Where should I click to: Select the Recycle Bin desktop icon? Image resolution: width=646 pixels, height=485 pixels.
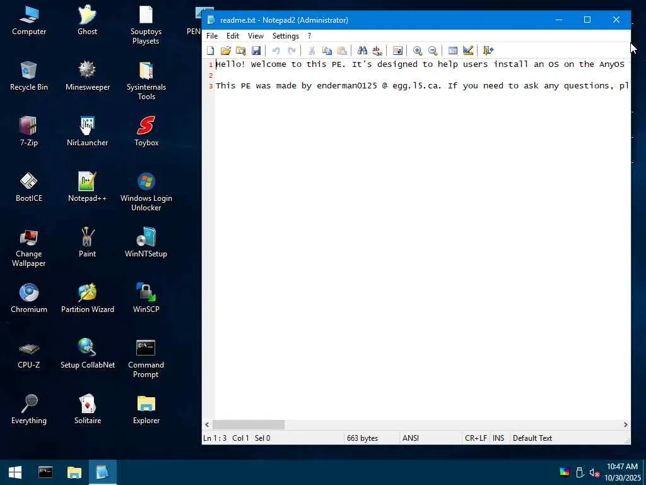[x=29, y=76]
